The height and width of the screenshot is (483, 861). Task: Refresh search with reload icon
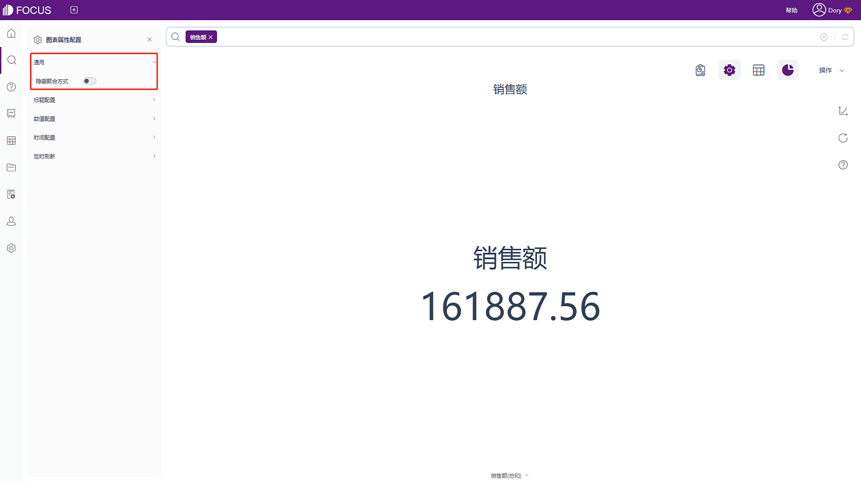pyautogui.click(x=845, y=37)
